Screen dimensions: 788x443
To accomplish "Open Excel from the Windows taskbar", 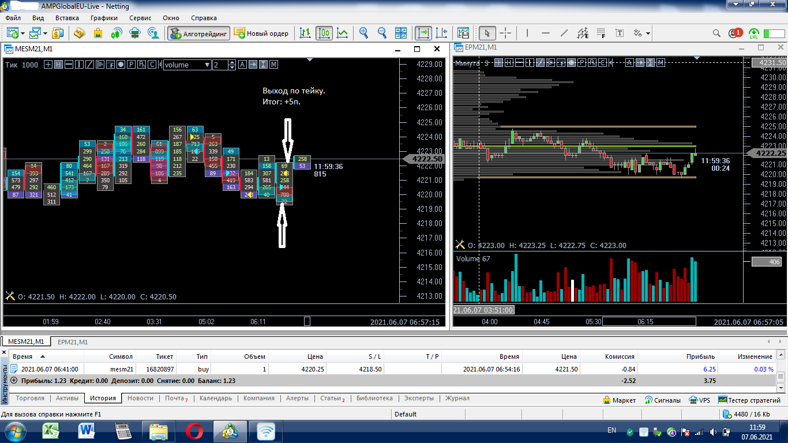I will pyautogui.click(x=51, y=430).
